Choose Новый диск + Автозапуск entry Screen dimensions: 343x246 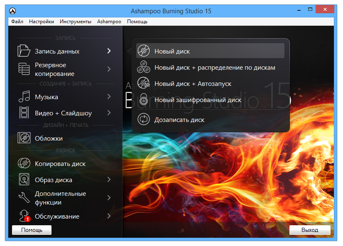coord(210,83)
